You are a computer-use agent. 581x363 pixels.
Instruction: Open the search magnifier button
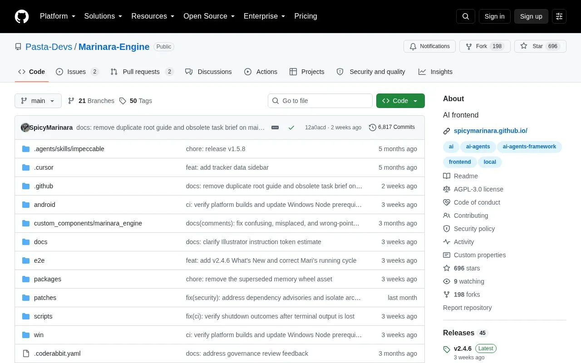click(x=466, y=16)
